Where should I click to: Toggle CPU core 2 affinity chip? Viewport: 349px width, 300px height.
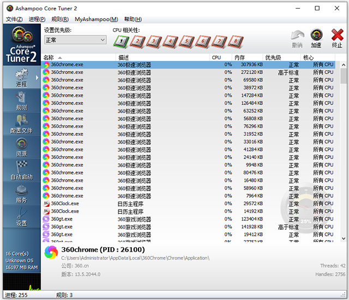[x=137, y=41]
